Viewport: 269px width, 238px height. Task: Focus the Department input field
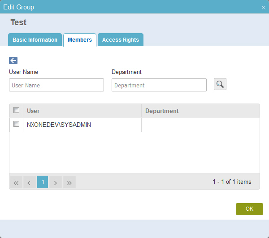click(159, 85)
